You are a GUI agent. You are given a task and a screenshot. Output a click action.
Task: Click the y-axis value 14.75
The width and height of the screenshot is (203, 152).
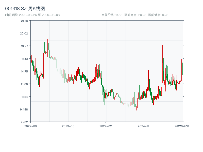(x=24, y=71)
